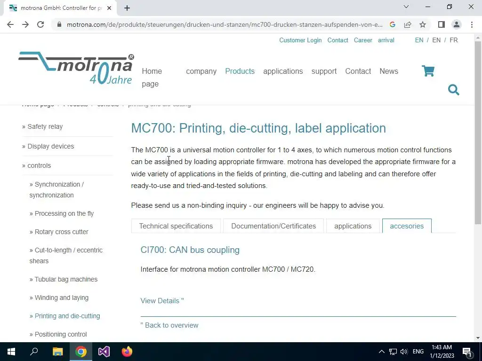Image resolution: width=482 pixels, height=361 pixels.
Task: Click the Chrome taskbar icon
Action: pos(81,352)
